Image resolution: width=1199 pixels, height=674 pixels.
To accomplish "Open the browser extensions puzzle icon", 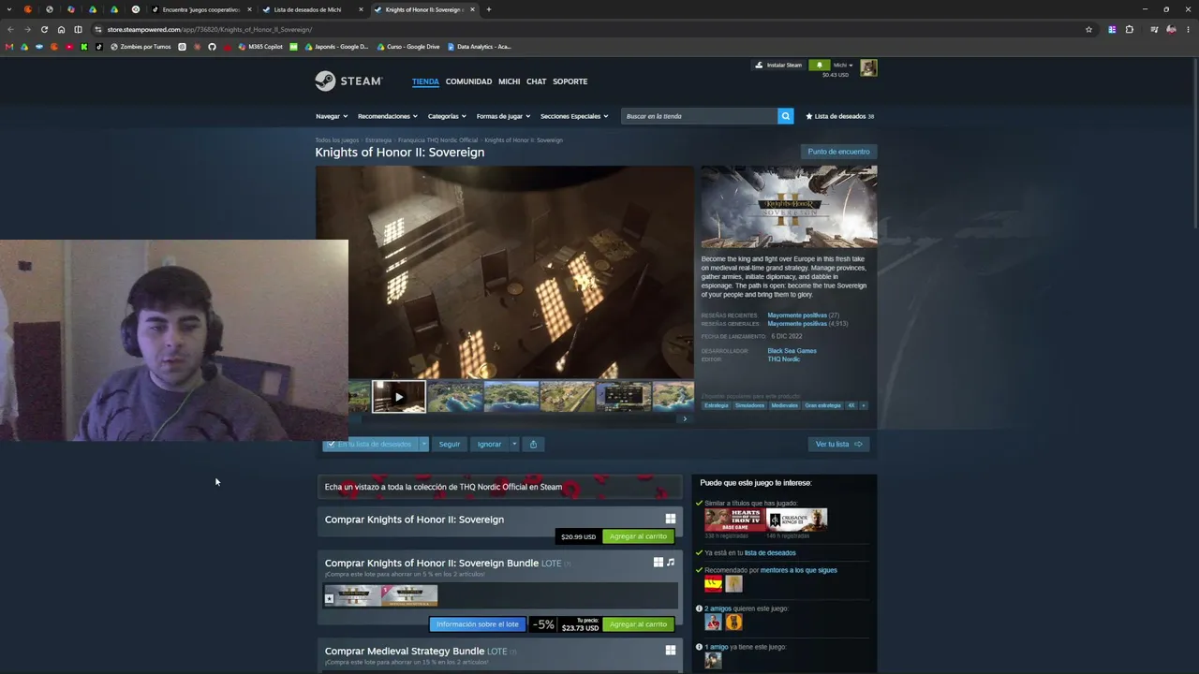I will pos(1129,29).
